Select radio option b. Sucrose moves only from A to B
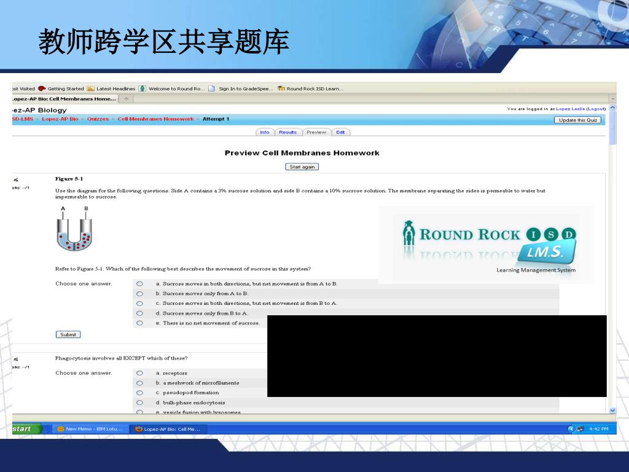This screenshot has height=472, width=629. click(139, 294)
